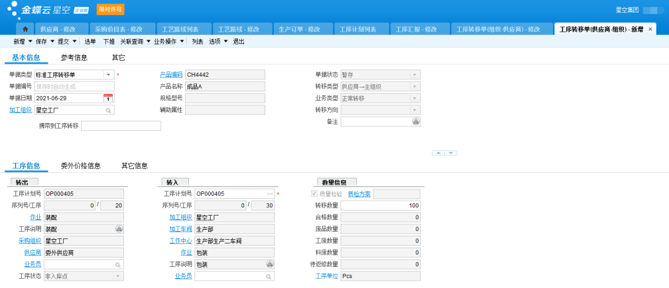This screenshot has height=288, width=669.
Task: Expand the 选项 menu arrow
Action: (x=225, y=41)
